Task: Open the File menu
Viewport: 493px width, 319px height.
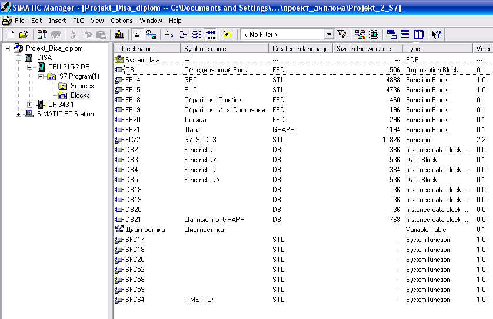Action: pyautogui.click(x=19, y=21)
